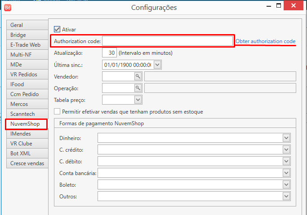
Task: Close the Configurações window
Action: pyautogui.click(x=296, y=6)
